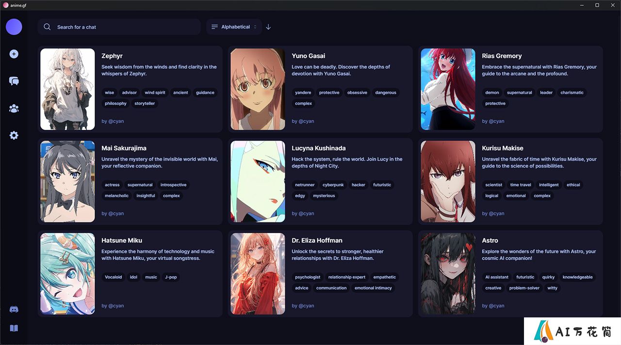Click the 'charismatic' tag on Rias Gremory
Viewport: 621px width, 345px height.
click(x=572, y=93)
